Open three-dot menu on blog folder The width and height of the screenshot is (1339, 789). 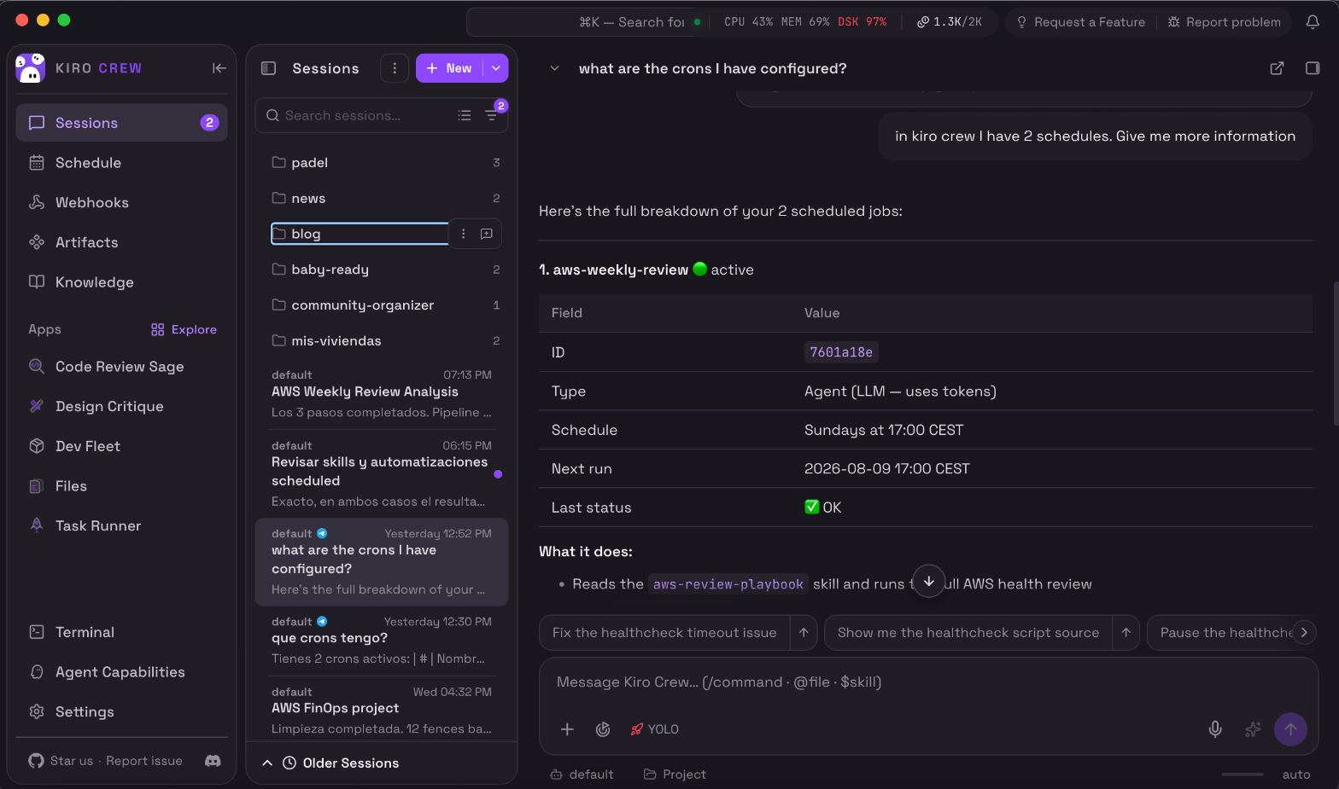coord(464,234)
